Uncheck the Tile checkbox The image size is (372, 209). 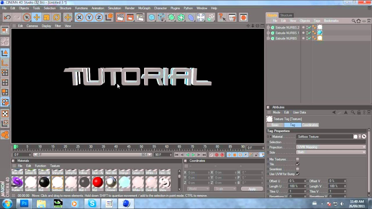(298, 164)
